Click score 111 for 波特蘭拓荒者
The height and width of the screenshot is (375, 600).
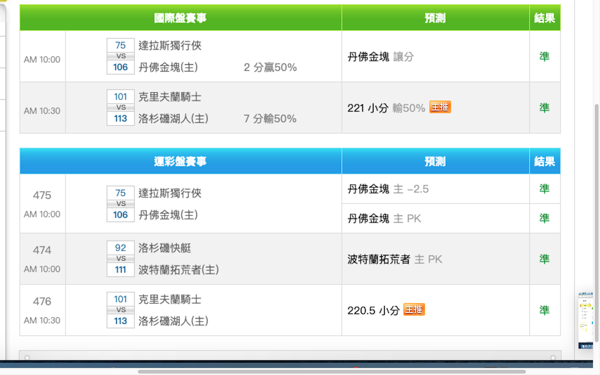coord(120,270)
